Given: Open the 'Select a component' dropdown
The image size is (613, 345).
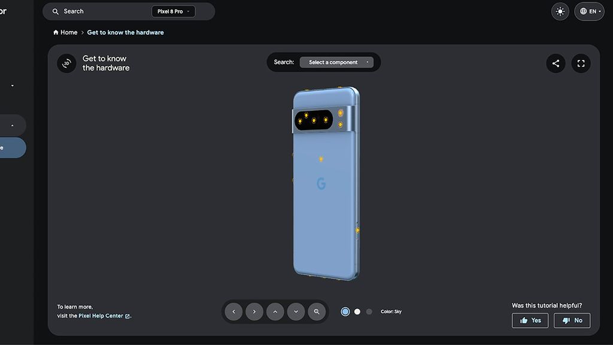Looking at the screenshot, I should pos(336,62).
